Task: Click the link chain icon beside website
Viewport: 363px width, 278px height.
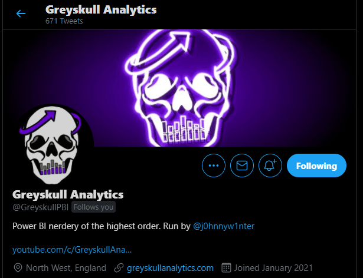Action: (x=119, y=268)
